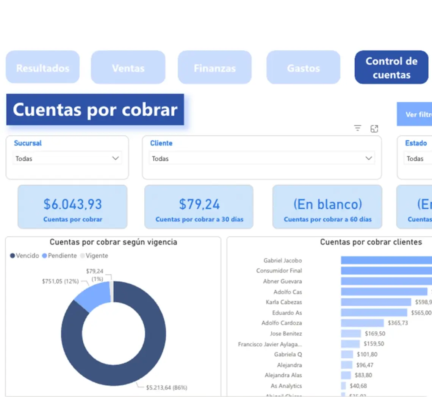
Task: Open the Gastos tab
Action: point(303,67)
